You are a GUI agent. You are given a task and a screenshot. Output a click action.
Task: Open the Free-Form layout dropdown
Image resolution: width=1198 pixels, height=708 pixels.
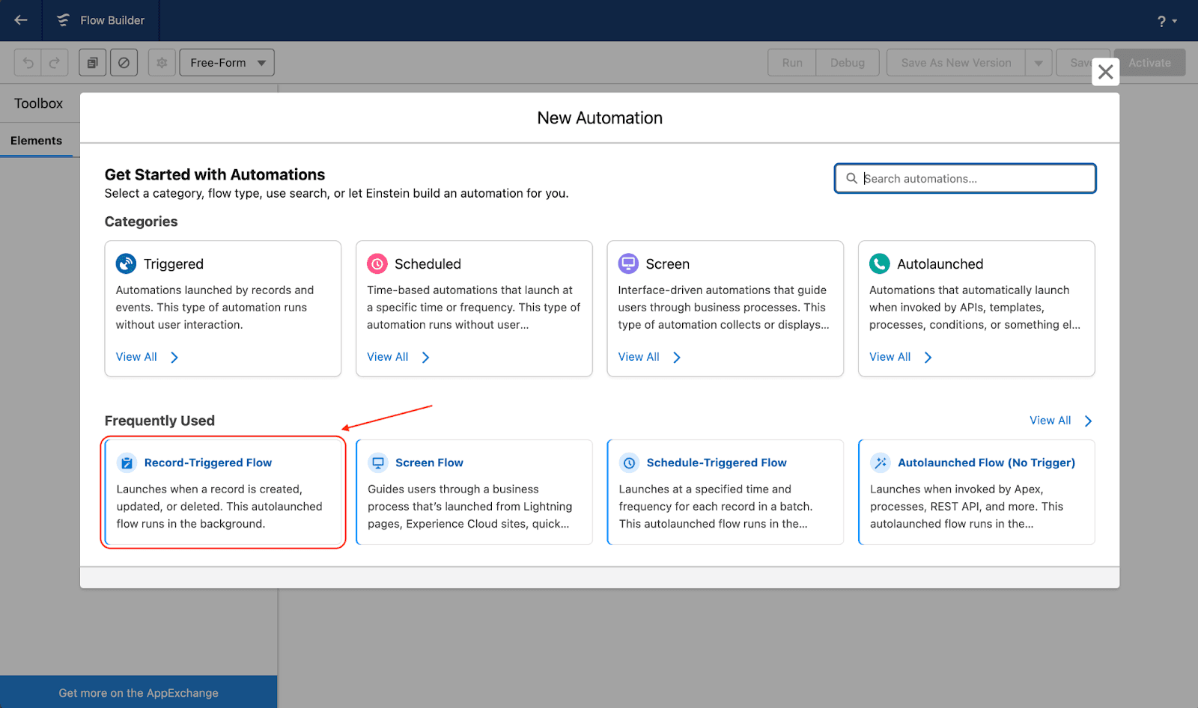[x=227, y=63]
